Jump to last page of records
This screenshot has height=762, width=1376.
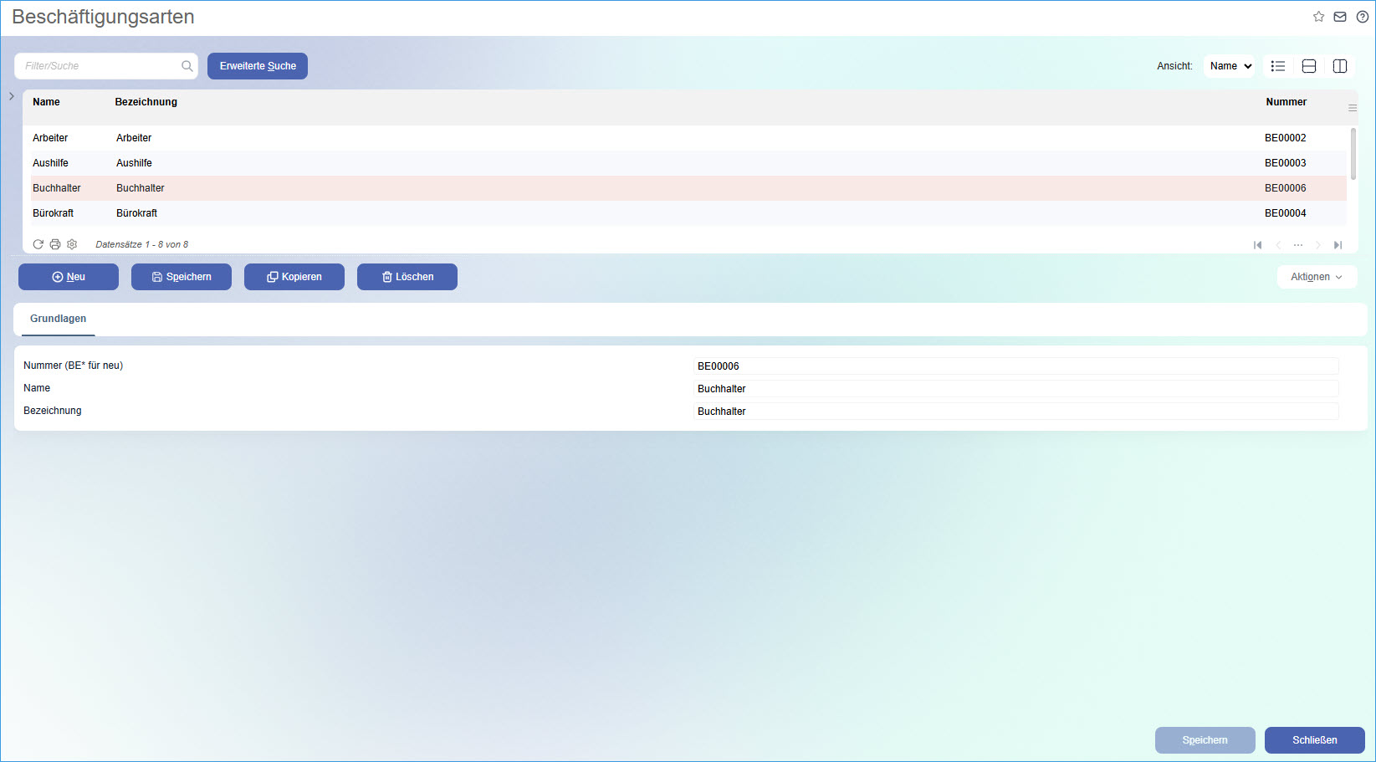coord(1338,245)
